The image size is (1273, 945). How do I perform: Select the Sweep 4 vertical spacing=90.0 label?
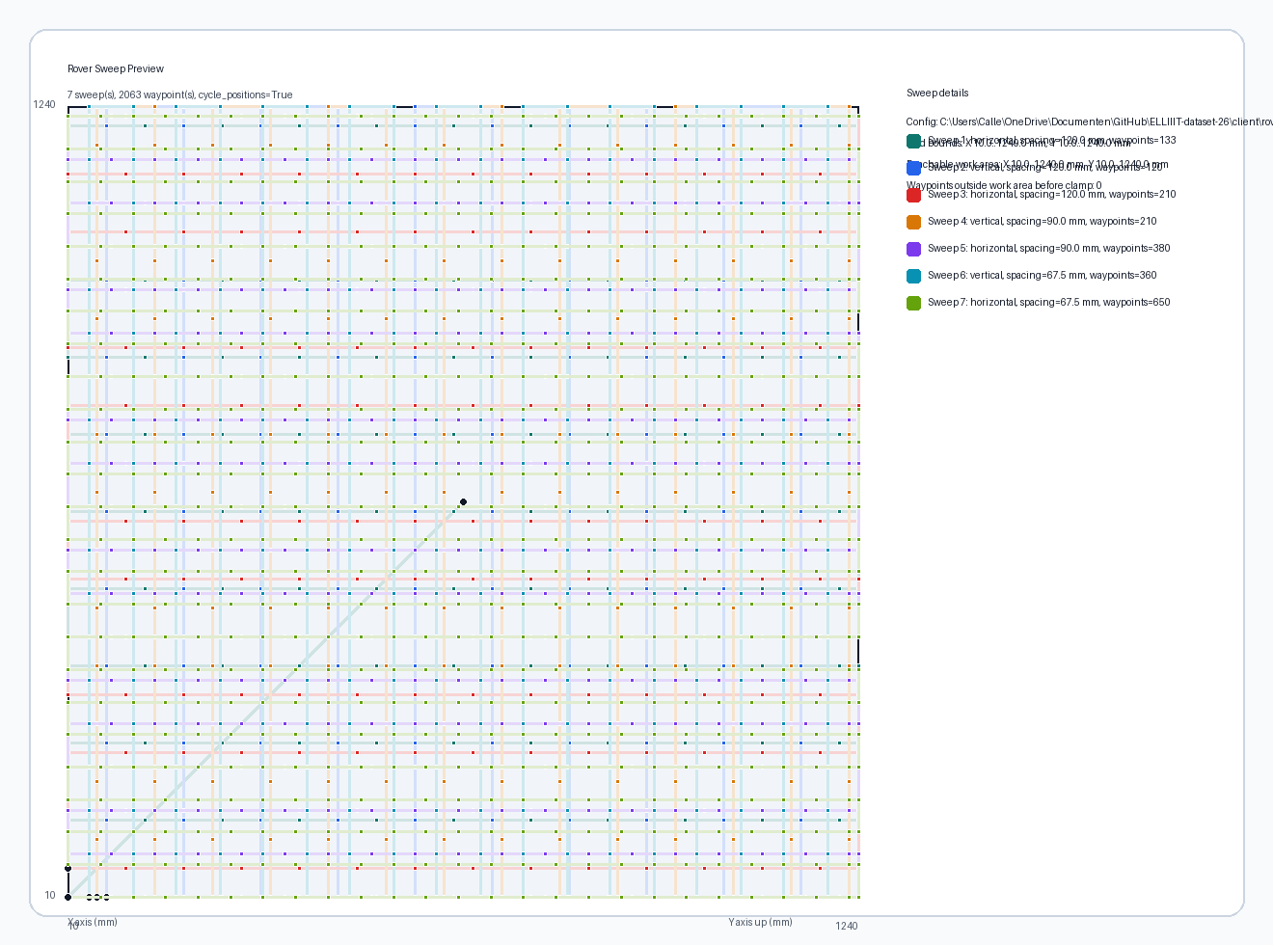tap(1042, 222)
